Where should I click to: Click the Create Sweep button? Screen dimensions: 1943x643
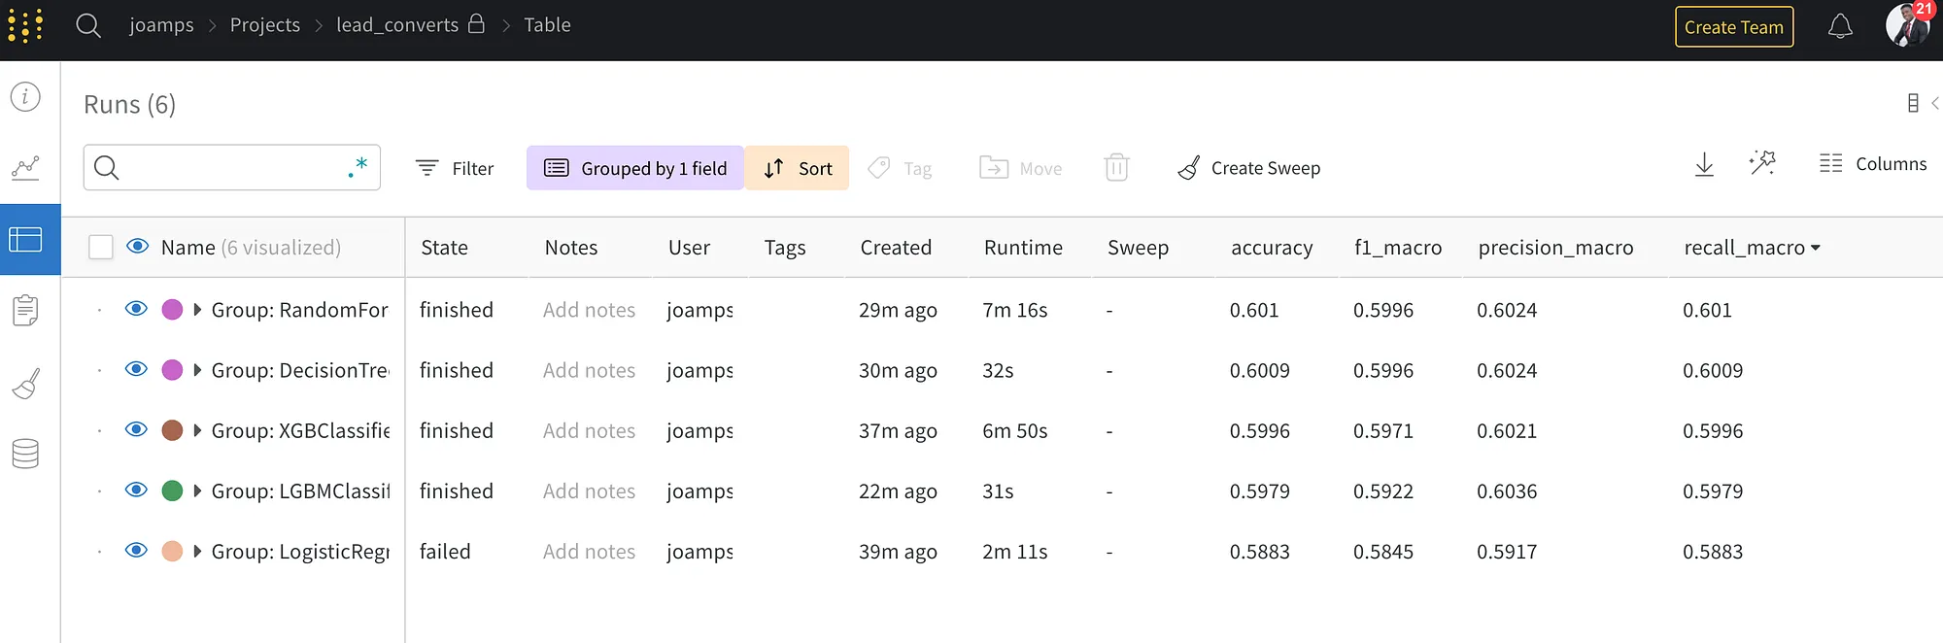point(1249,168)
